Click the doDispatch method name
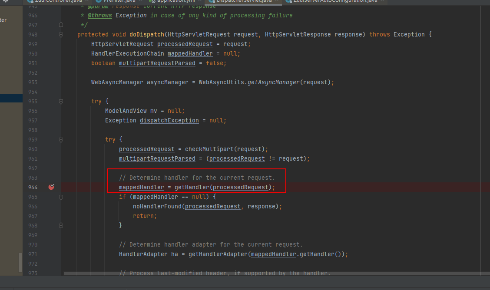 [x=146, y=34]
